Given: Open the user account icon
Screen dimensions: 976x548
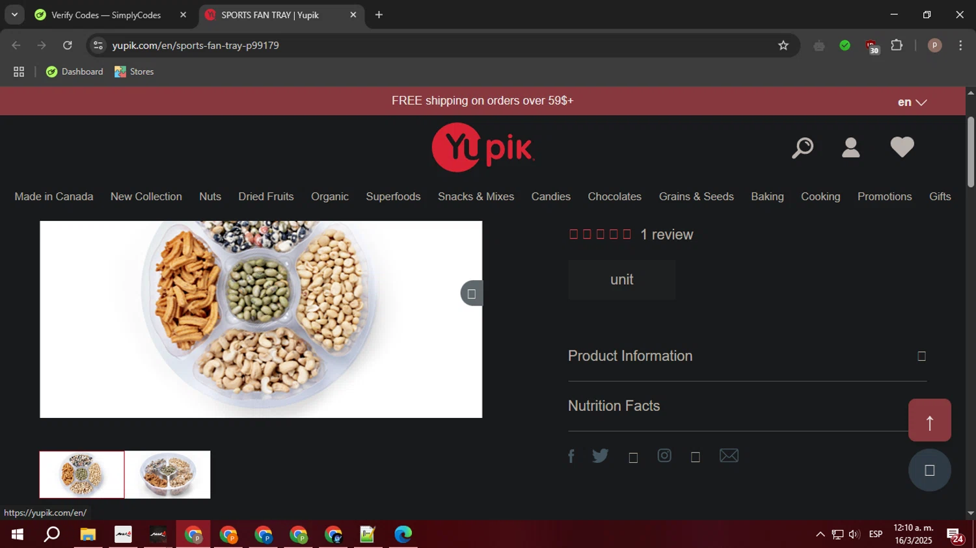Looking at the screenshot, I should pyautogui.click(x=850, y=148).
